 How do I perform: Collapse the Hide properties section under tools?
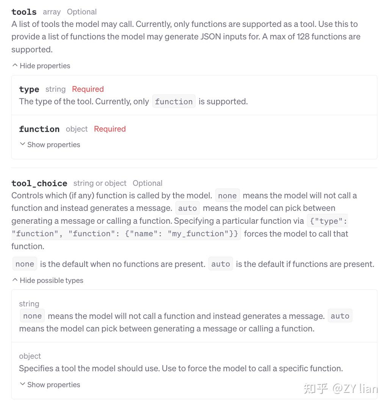pyautogui.click(x=45, y=66)
